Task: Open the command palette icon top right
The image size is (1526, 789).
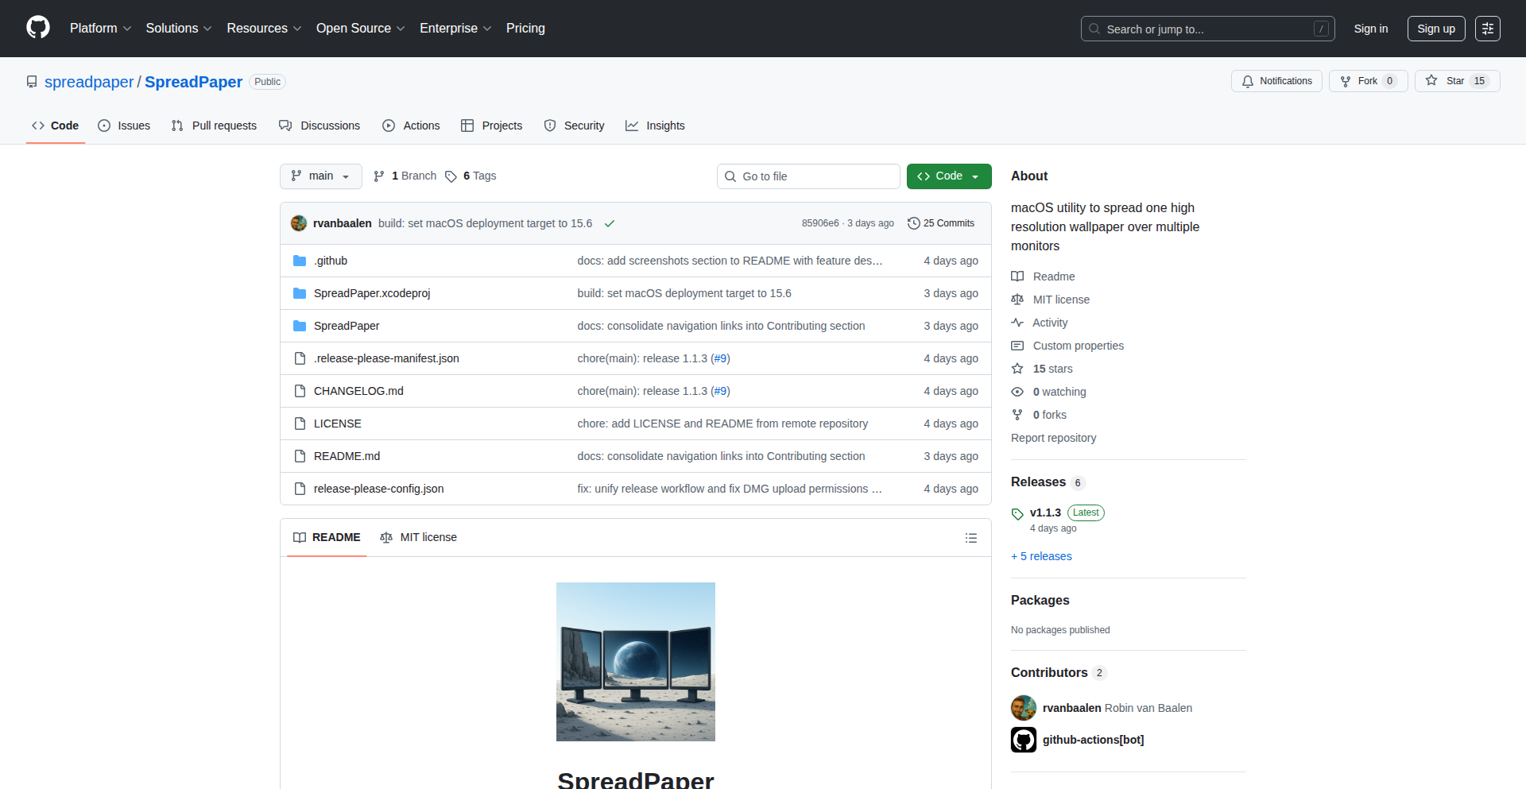Action: [1488, 28]
